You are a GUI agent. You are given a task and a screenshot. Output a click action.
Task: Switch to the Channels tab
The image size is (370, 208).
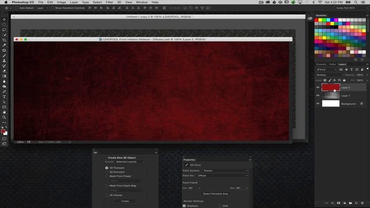coord(321,64)
